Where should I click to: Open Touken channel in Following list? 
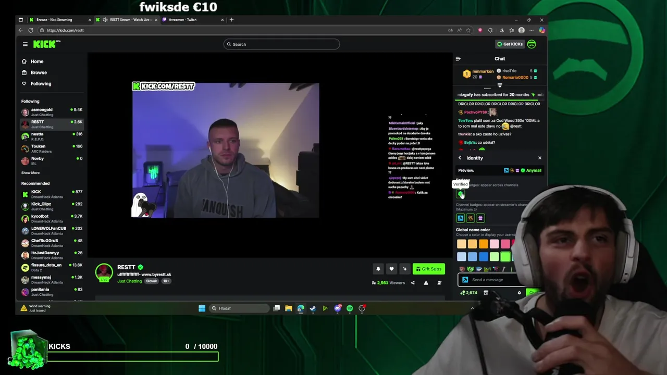point(52,148)
